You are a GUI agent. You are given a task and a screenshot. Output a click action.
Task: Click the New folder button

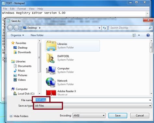pos(37,35)
